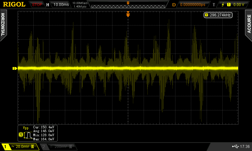Click the orange trigger position marker atop grid
This screenshot has height=151, width=252.
[128, 14]
